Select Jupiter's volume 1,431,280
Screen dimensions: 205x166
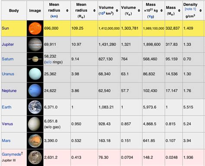107,44
